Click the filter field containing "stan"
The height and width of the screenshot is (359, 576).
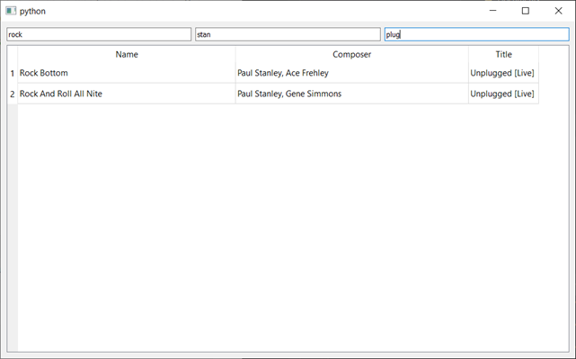pos(288,34)
